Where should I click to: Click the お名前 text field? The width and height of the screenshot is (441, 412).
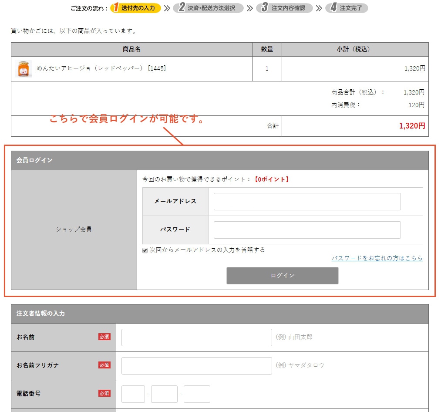tap(196, 338)
